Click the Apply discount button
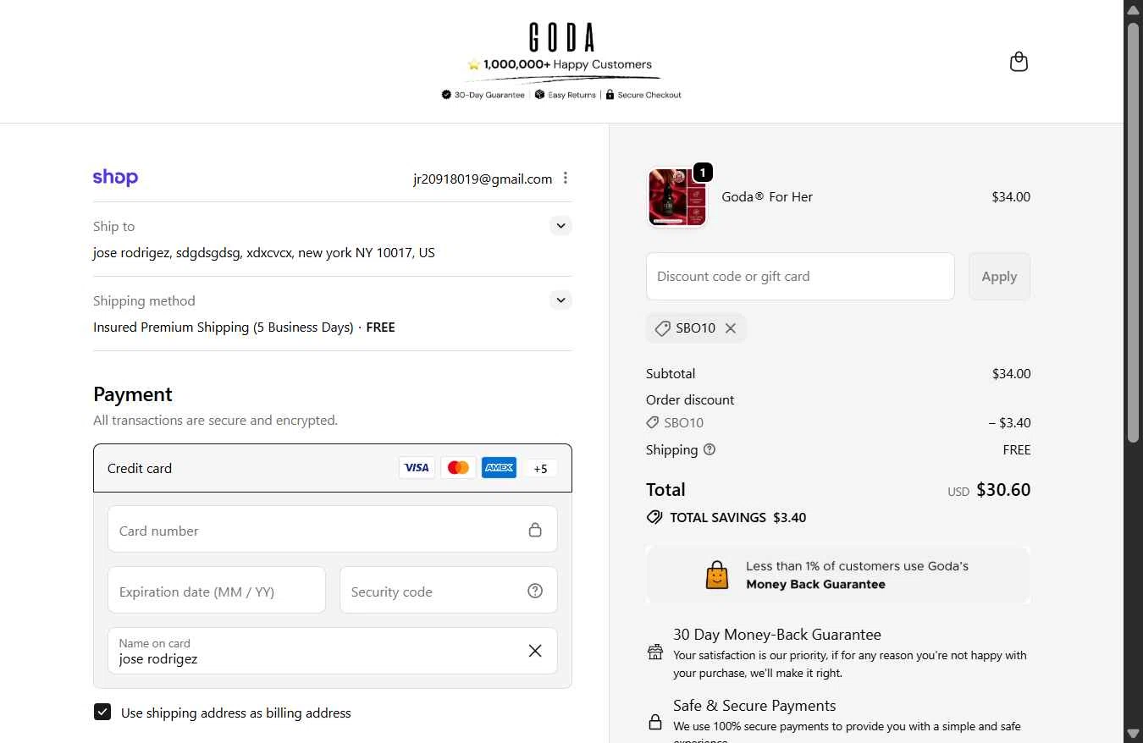Image resolution: width=1143 pixels, height=743 pixels. point(999,276)
